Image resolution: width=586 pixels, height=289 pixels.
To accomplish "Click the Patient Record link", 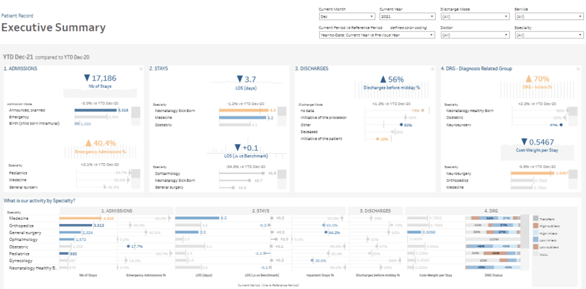I will click(x=17, y=16).
